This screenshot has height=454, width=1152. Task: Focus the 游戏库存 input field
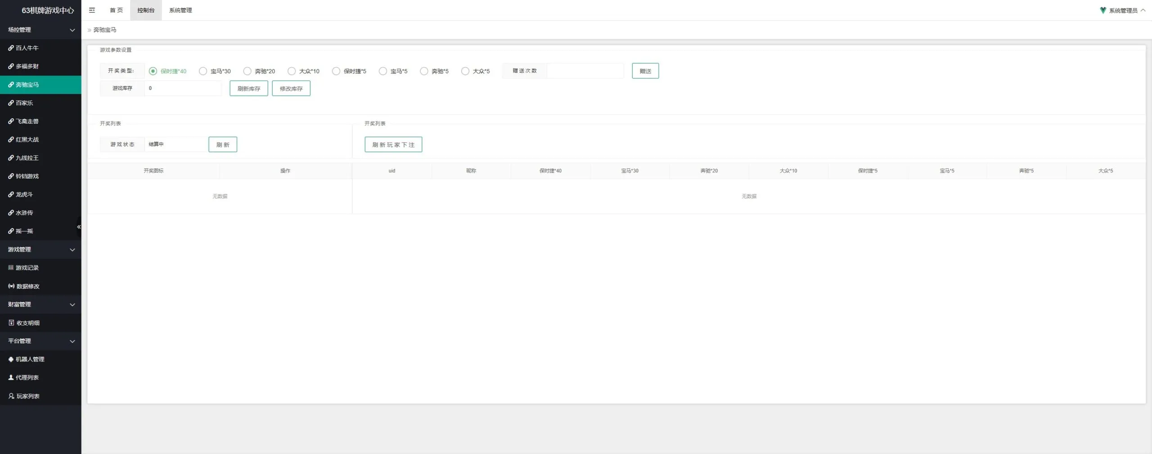[183, 88]
